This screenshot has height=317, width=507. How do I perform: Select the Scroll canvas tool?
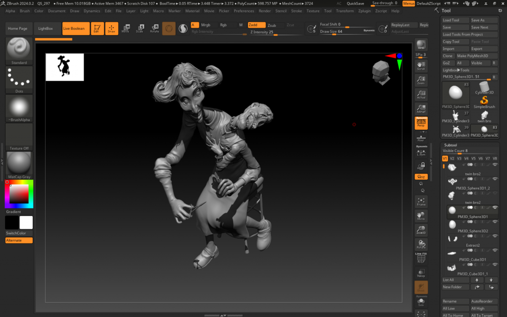tap(421, 66)
